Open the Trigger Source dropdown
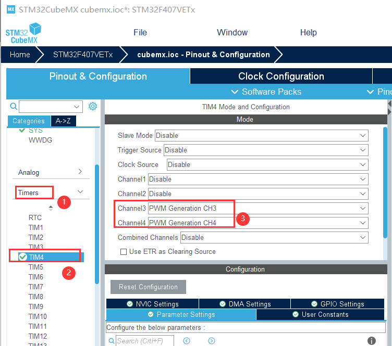392x346 pixels. [x=266, y=150]
